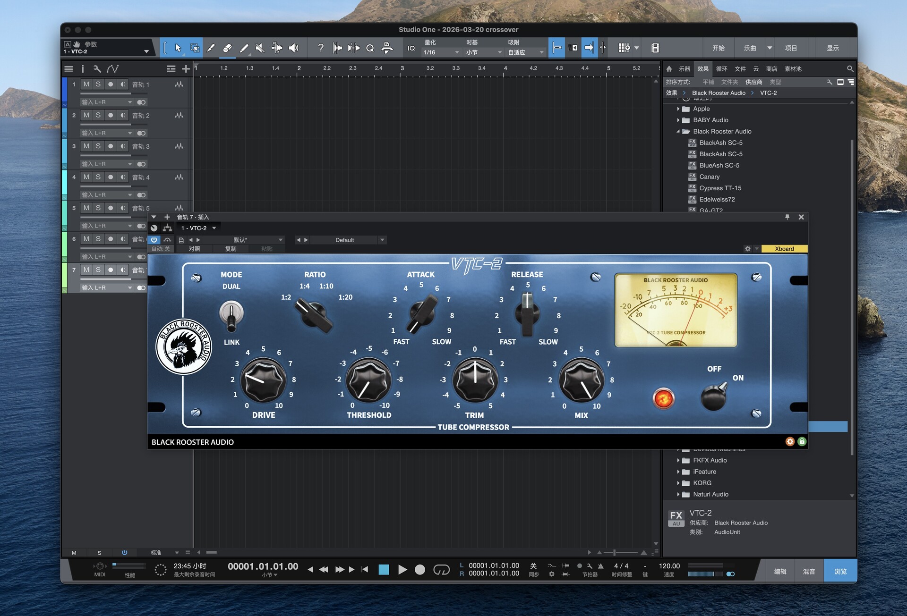This screenshot has height=616, width=907.
Task: Switch to the 循环 browser tab
Action: tap(721, 69)
